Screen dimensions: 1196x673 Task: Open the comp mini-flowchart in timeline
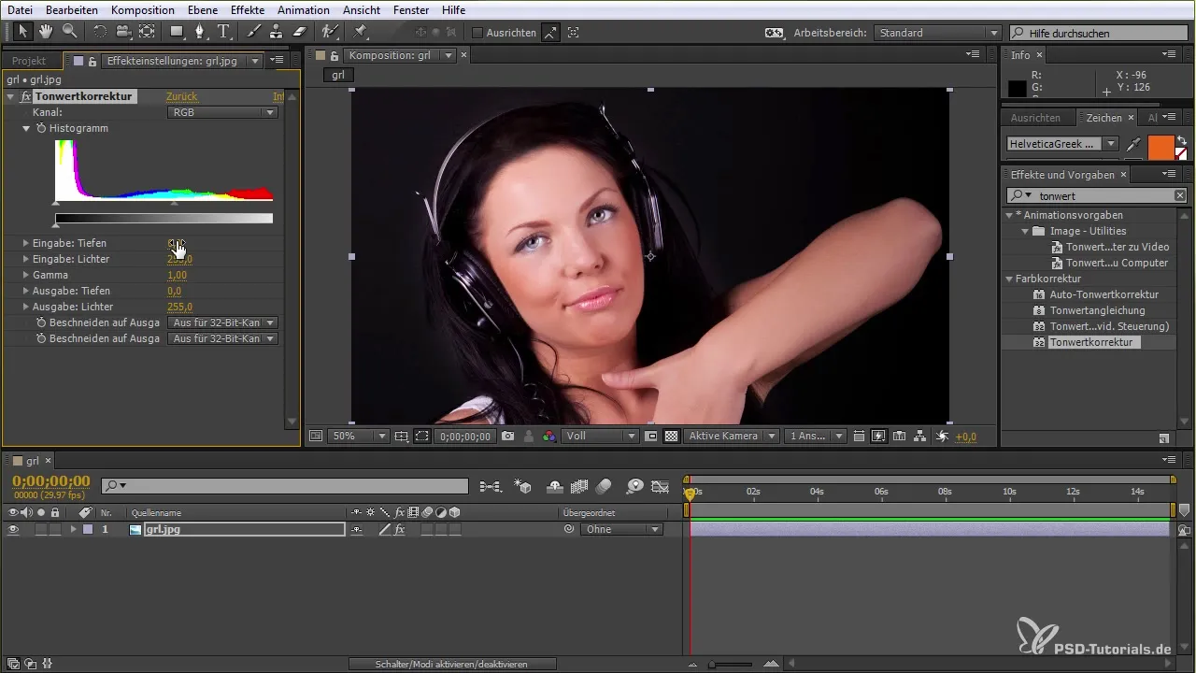(x=490, y=486)
